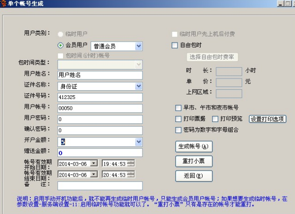Click the 20:44:53 end time spinner

pyautogui.click(x=131, y=174)
